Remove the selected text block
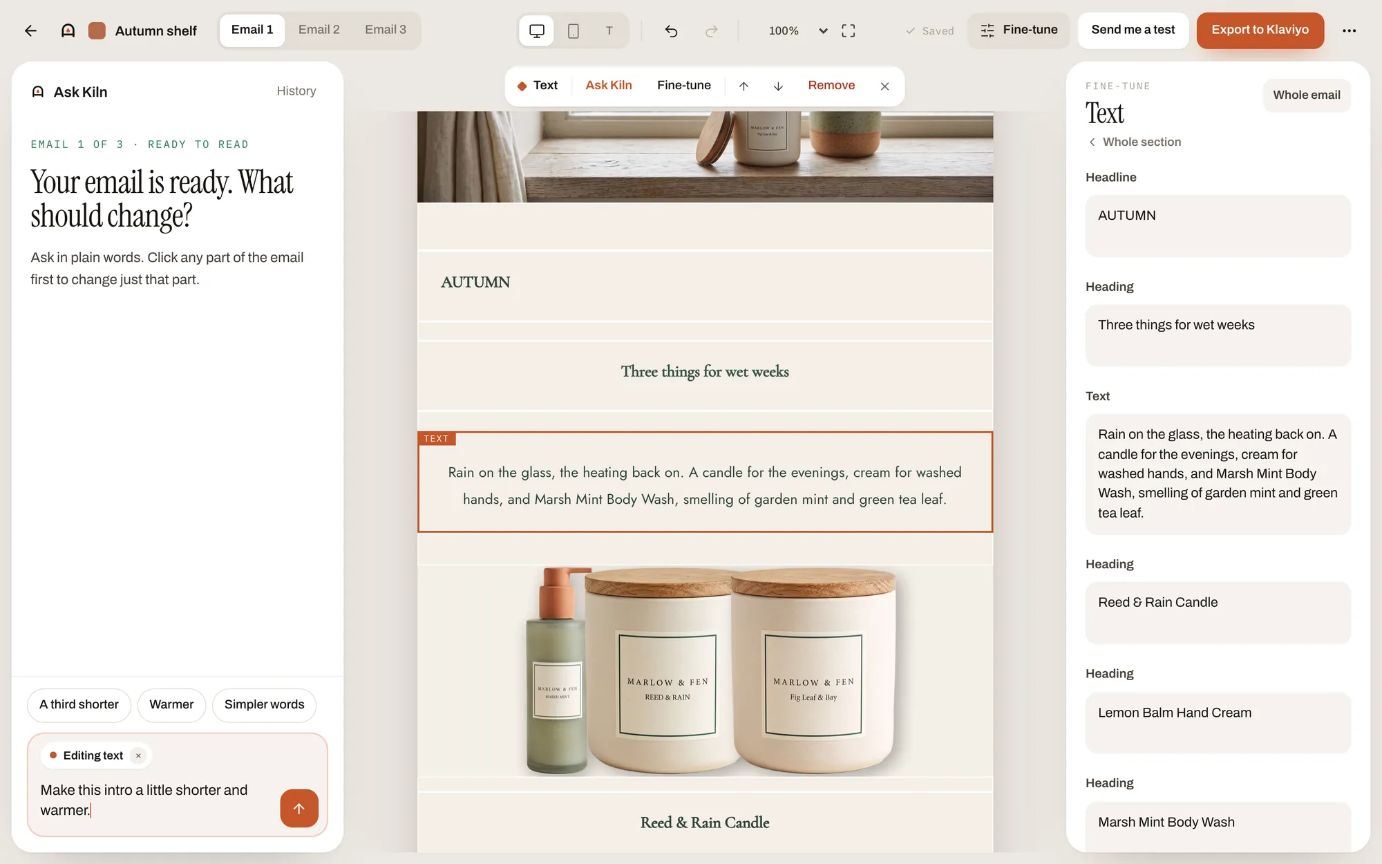The image size is (1382, 864). point(831,85)
